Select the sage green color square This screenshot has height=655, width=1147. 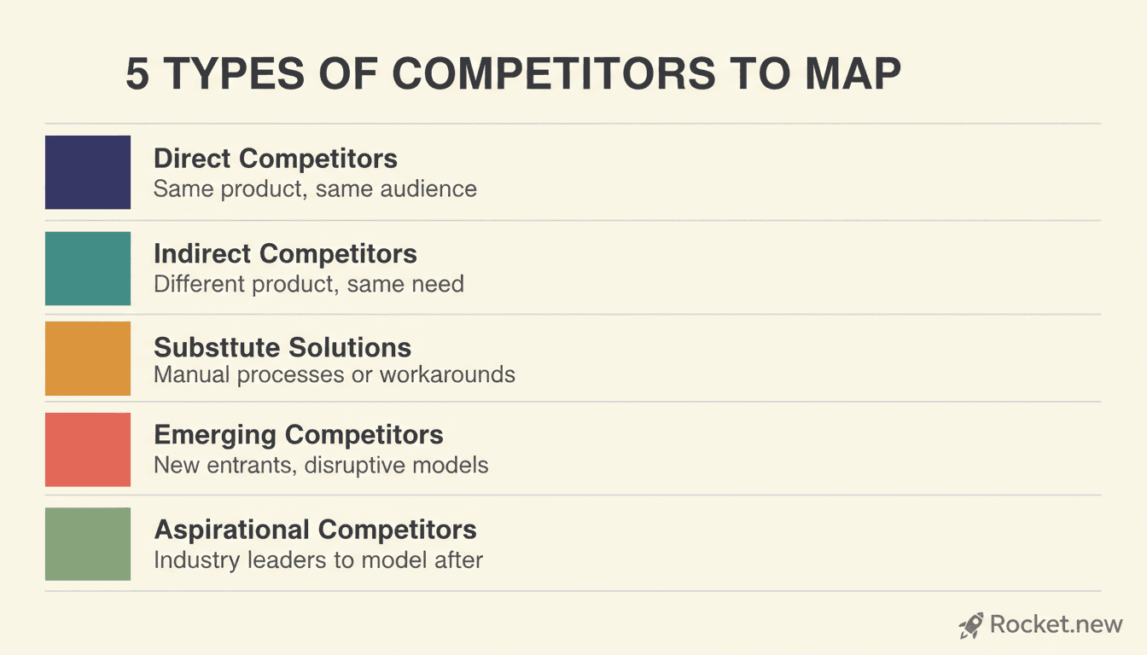coord(88,543)
